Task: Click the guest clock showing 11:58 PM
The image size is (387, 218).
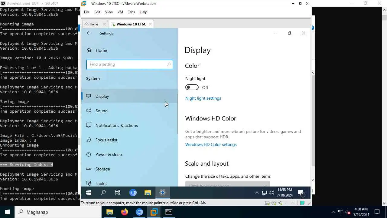Action: coord(285,193)
